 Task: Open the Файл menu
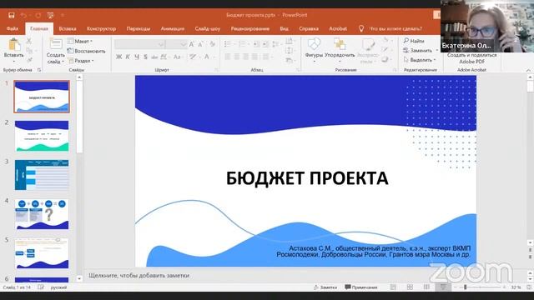point(13,28)
